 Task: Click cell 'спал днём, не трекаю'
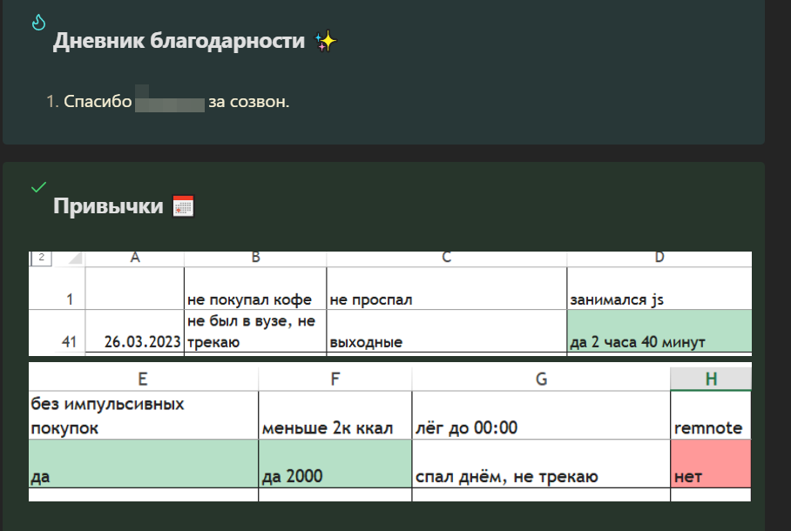[541, 463]
